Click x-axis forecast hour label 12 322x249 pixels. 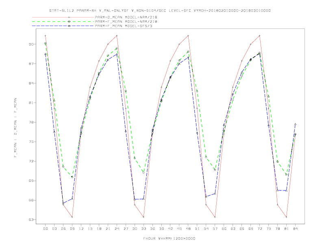pyautogui.click(x=81, y=229)
